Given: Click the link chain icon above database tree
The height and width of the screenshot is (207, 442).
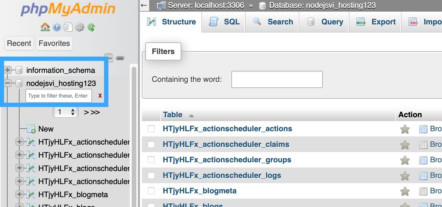Looking at the screenshot, I should [120, 58].
